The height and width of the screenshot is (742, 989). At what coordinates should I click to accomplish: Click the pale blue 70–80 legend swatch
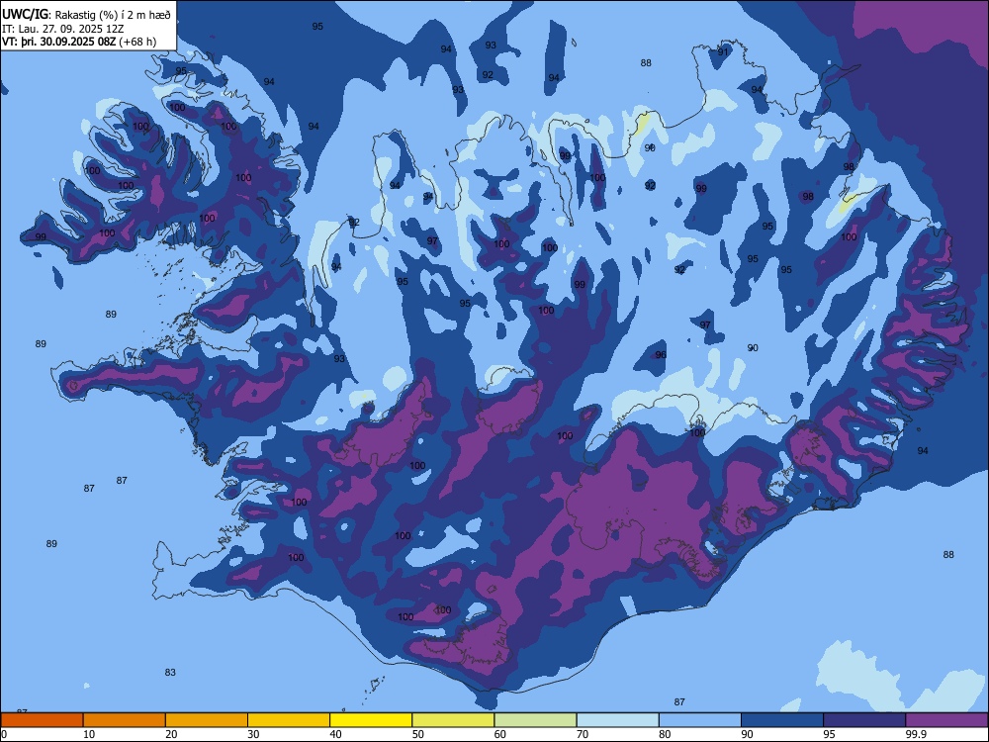point(617,720)
